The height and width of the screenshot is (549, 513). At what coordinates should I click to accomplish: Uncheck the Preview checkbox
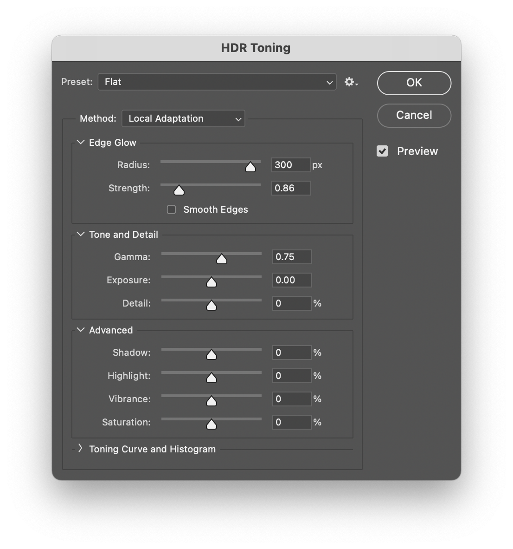coord(382,151)
